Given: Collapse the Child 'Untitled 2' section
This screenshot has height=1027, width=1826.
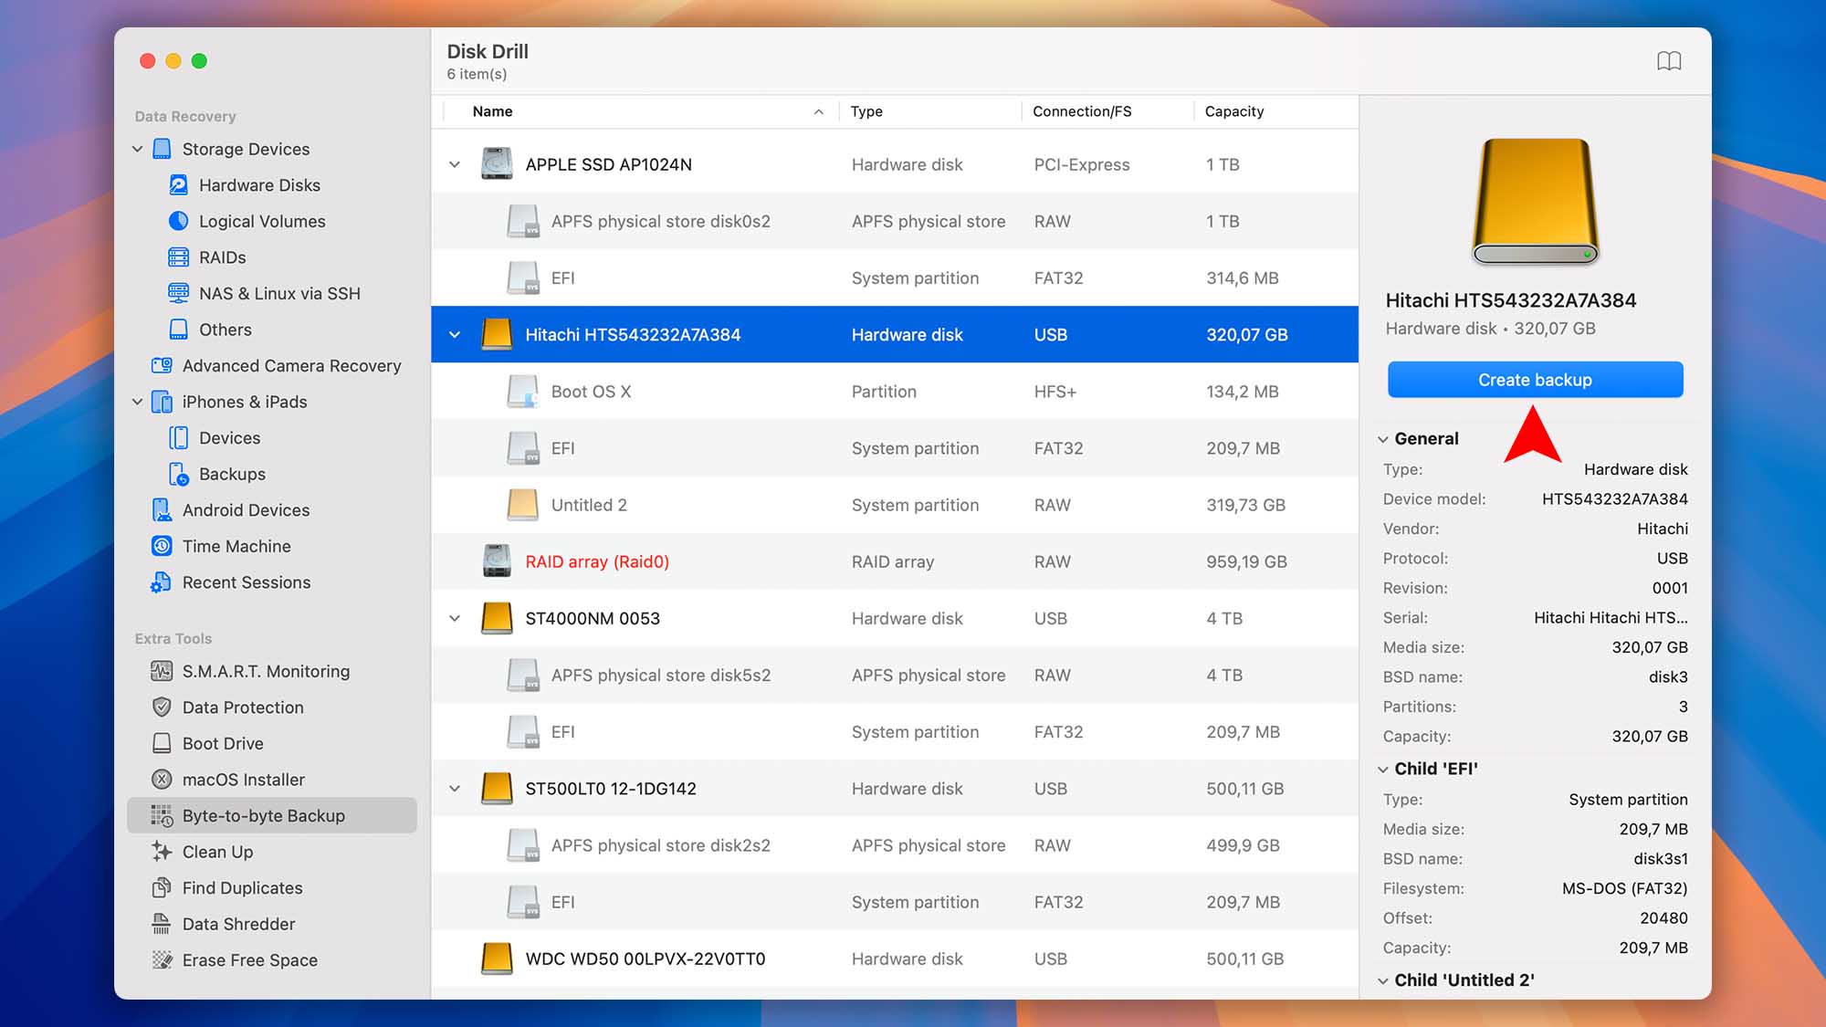Looking at the screenshot, I should (1382, 980).
